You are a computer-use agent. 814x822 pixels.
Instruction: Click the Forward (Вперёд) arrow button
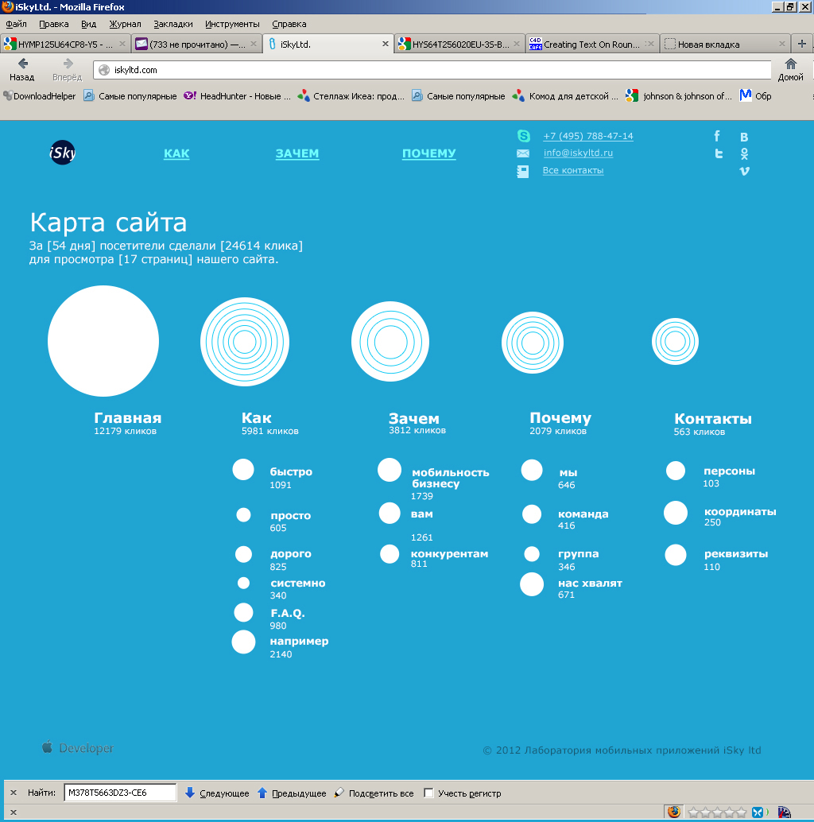click(68, 64)
